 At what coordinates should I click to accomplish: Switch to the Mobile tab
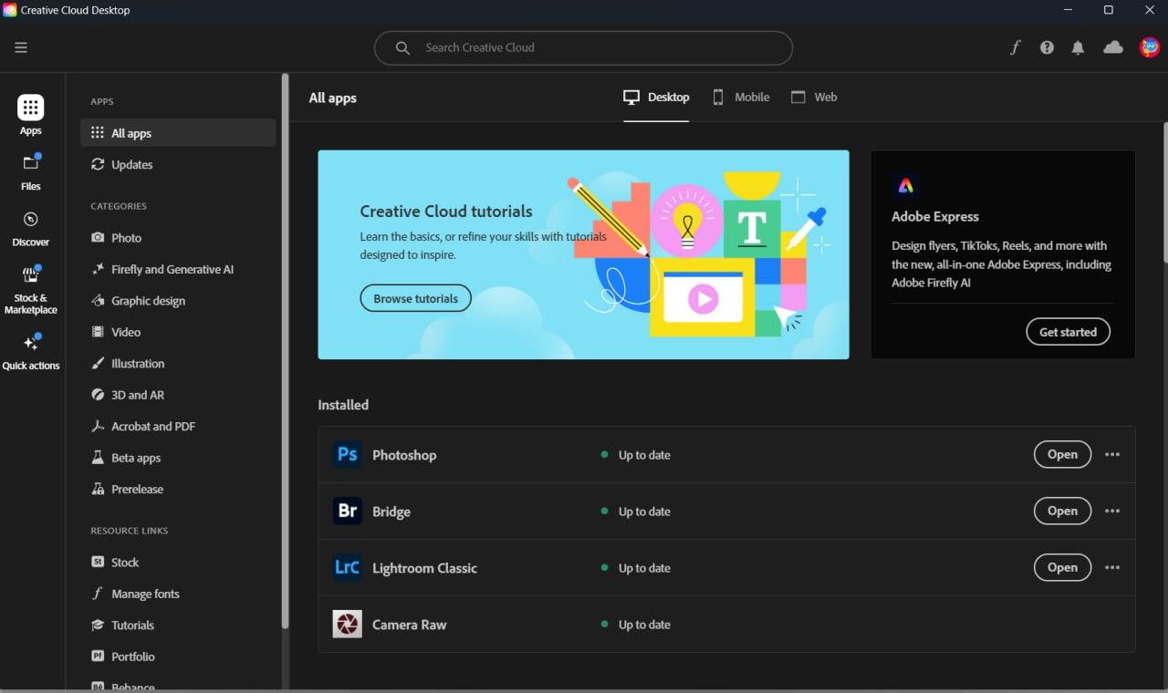741,98
